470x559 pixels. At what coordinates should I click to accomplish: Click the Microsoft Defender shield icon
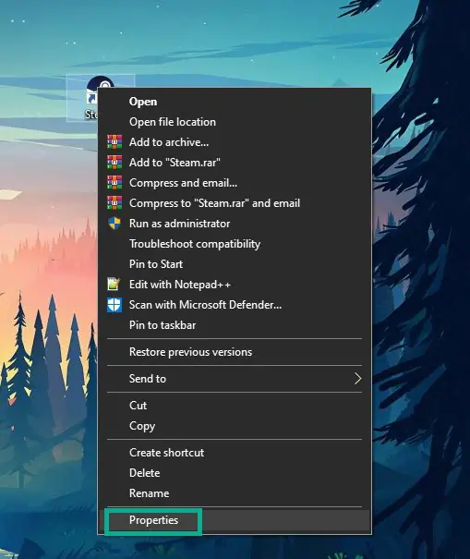114,305
